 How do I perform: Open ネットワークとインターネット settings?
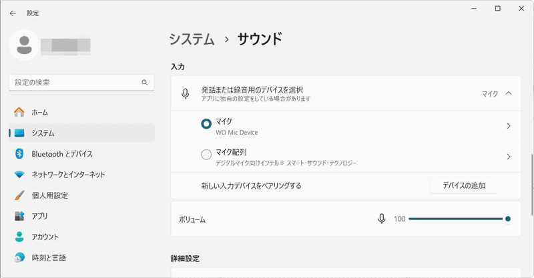click(x=81, y=175)
